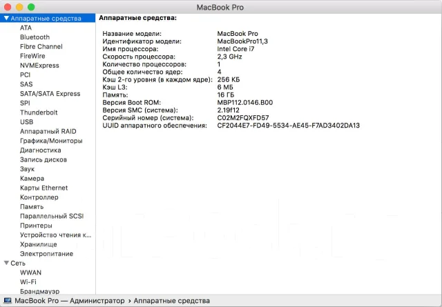The height and width of the screenshot is (307, 442).
Task: Minimize the window with the yellow button
Action: click(19, 7)
